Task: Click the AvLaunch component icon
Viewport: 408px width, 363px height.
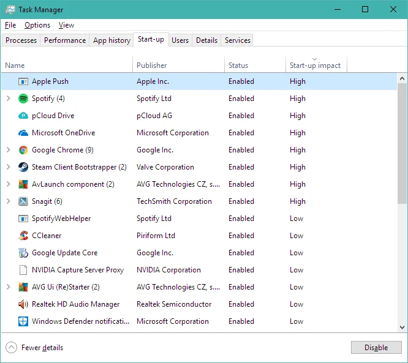Action: click(x=23, y=184)
